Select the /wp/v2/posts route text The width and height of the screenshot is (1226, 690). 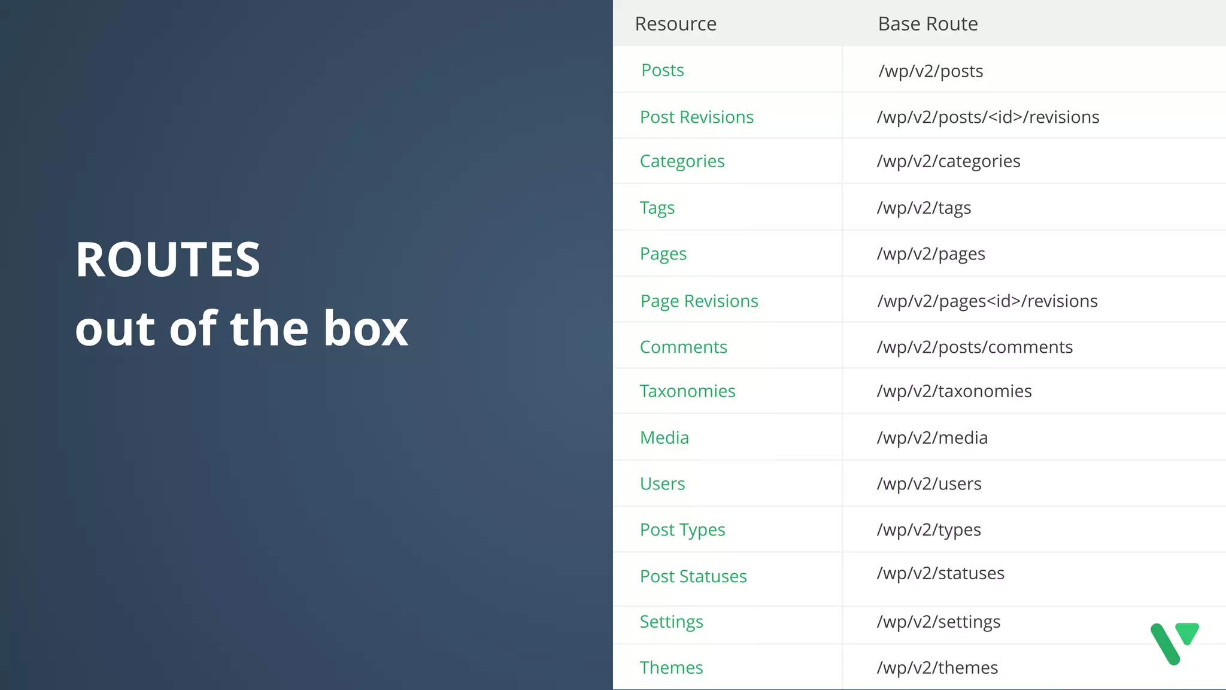tap(930, 71)
